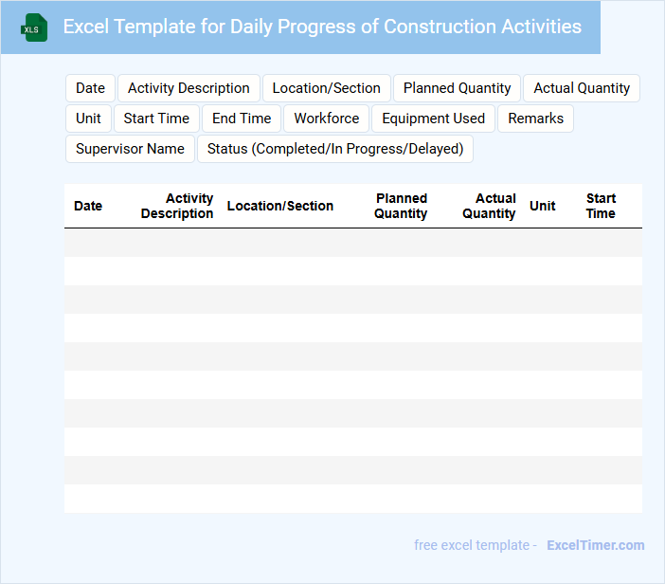Select the End Time tag
The height and width of the screenshot is (584, 665).
point(242,119)
